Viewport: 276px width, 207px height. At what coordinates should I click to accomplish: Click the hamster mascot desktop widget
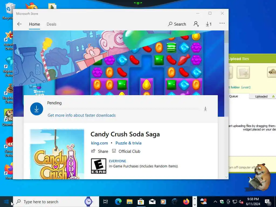point(259,177)
